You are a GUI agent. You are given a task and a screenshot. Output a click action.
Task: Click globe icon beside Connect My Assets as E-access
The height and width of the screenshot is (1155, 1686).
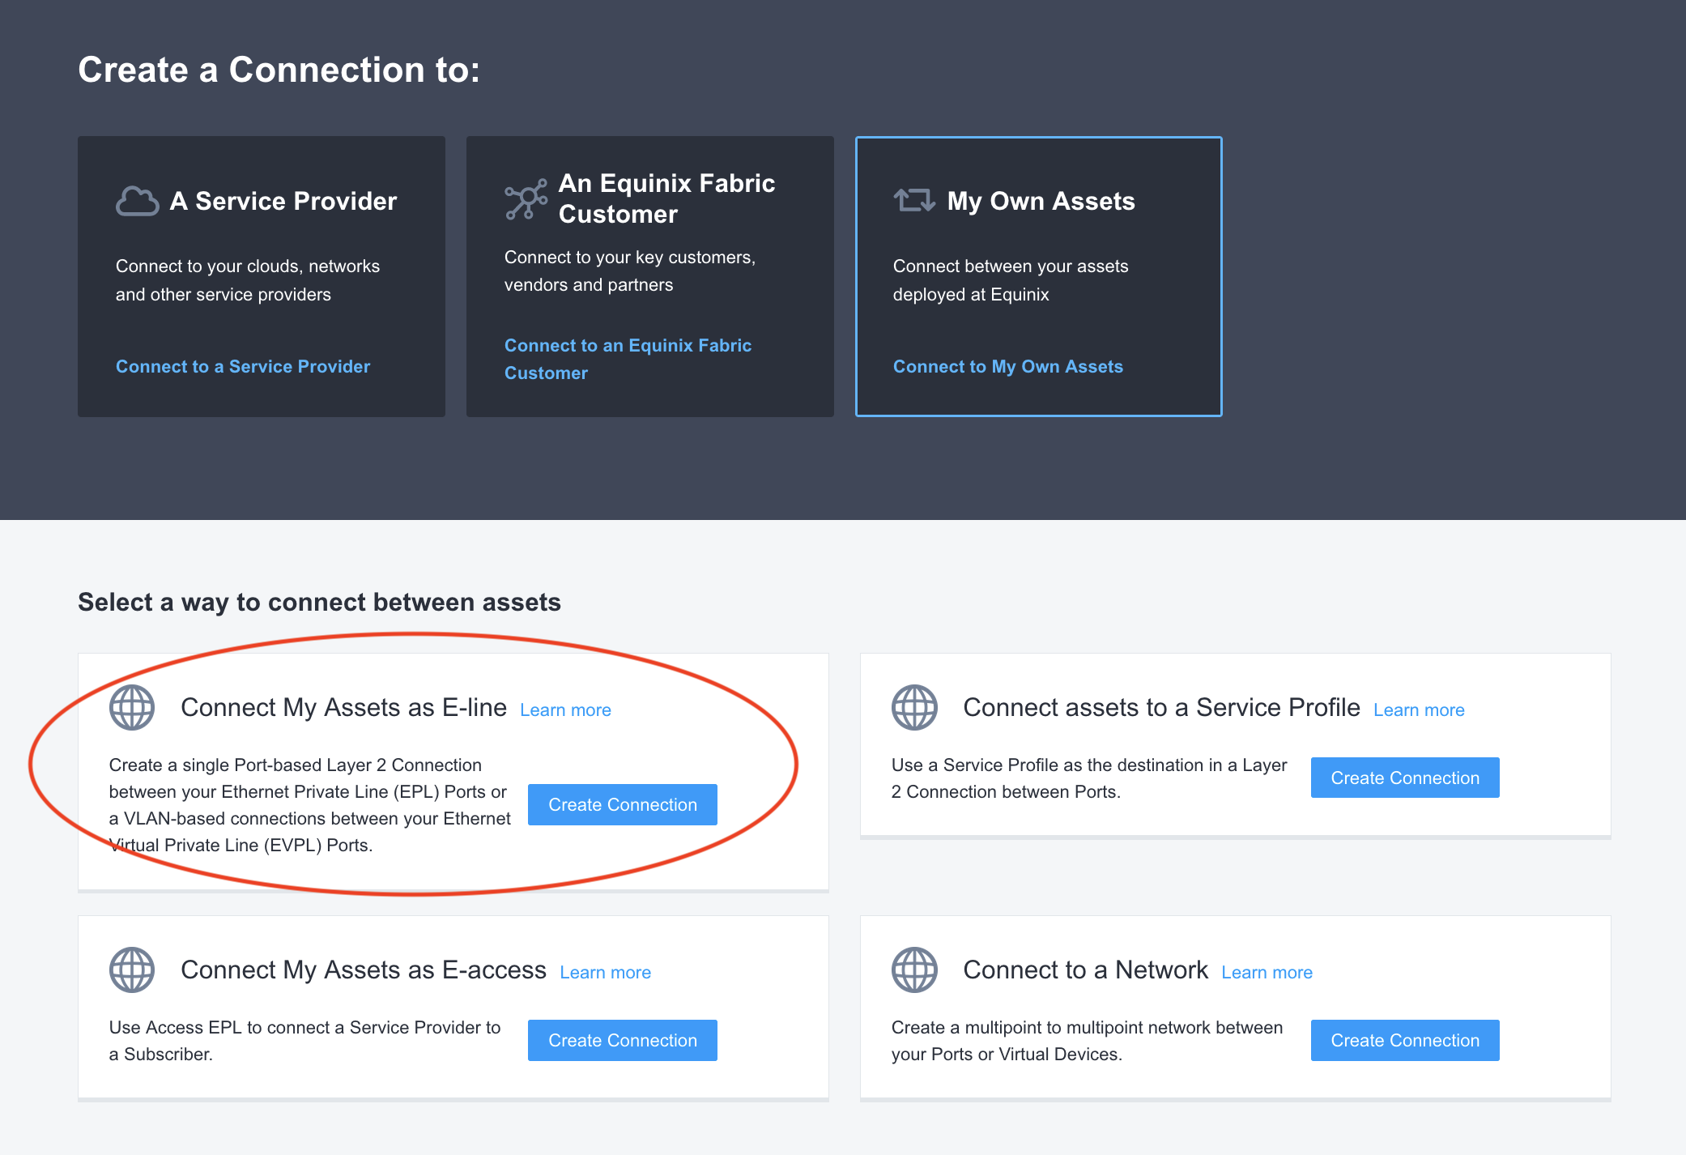pyautogui.click(x=132, y=970)
